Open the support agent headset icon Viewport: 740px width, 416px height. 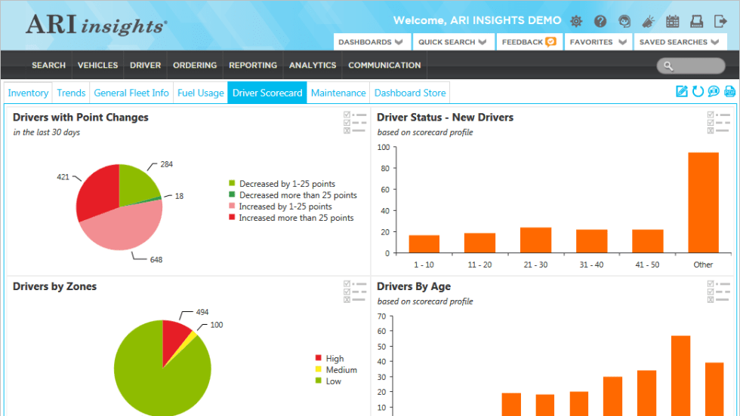[624, 21]
